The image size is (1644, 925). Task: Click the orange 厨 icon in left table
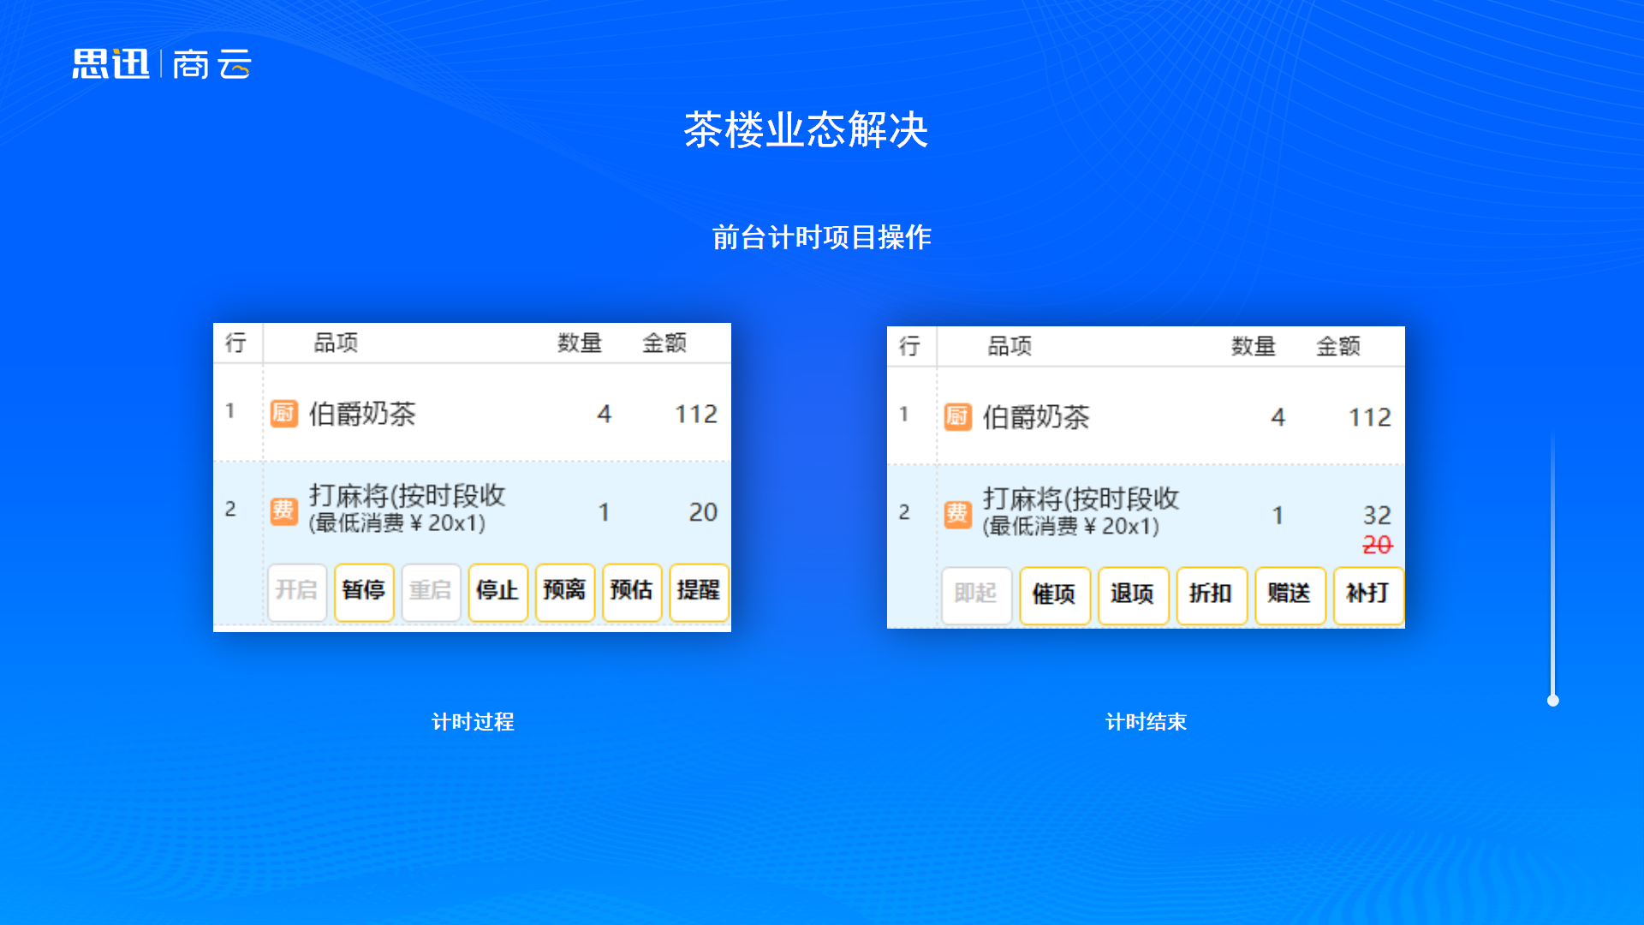(x=283, y=414)
